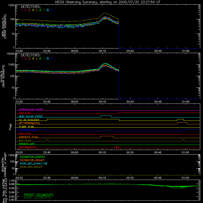Click the SC_TRANSMITTER flag label
Viewport: 203px width, 203px height.
pyautogui.click(x=29, y=123)
